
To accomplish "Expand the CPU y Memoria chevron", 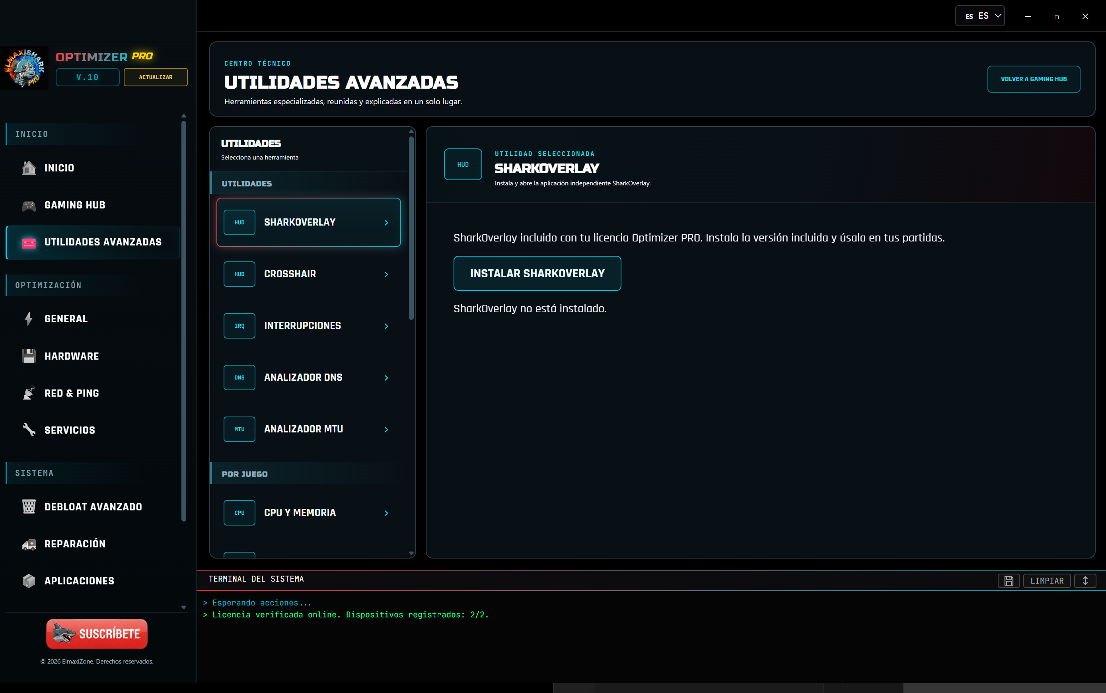I will (x=386, y=513).
